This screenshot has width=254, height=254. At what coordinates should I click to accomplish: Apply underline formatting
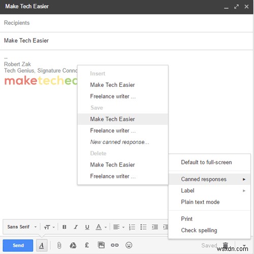(87, 227)
